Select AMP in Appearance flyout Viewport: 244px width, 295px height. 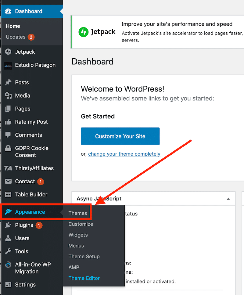(x=74, y=267)
